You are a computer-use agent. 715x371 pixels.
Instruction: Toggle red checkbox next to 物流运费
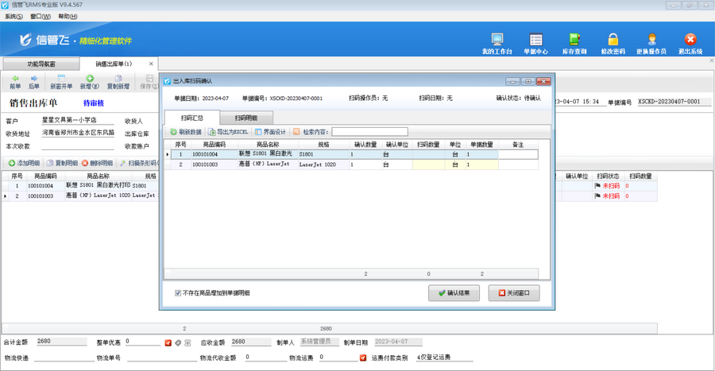click(x=363, y=358)
